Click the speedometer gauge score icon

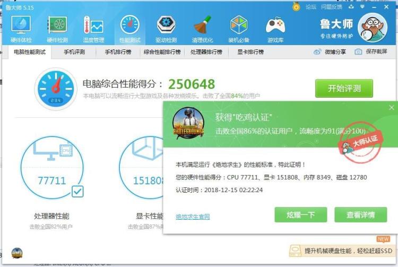[56, 89]
